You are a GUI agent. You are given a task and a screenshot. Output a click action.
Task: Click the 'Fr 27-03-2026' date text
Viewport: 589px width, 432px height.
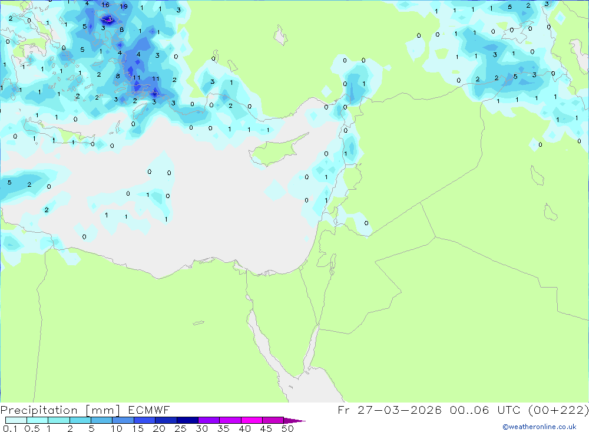tap(389, 410)
